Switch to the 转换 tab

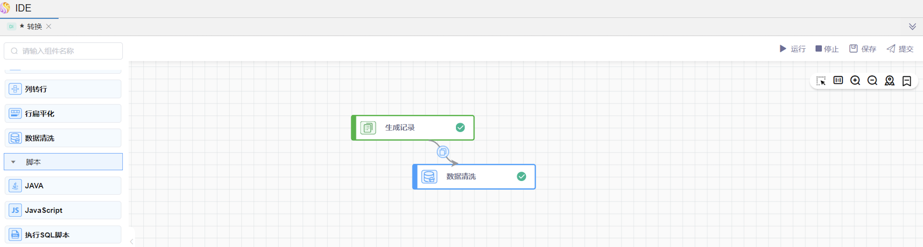[35, 26]
